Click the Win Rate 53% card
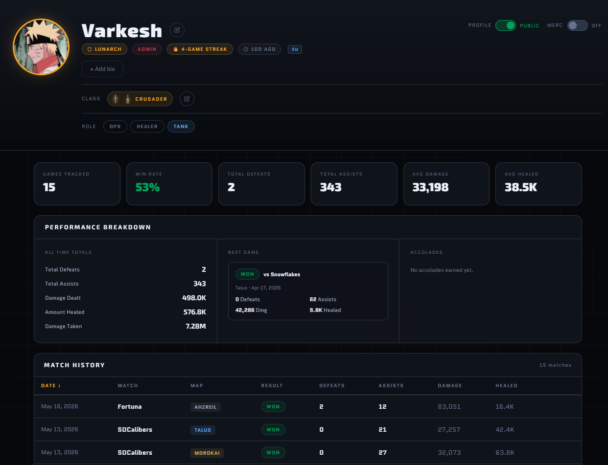608x465 pixels. click(169, 183)
